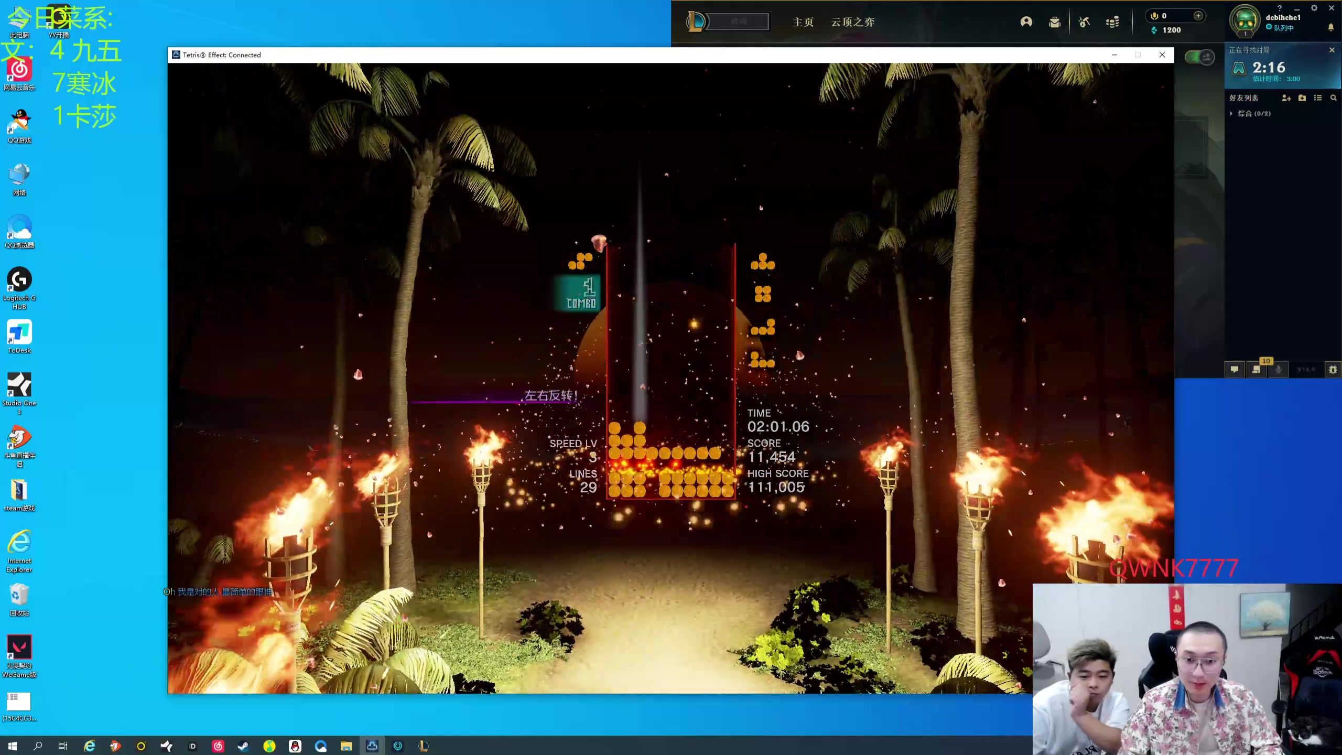The width and height of the screenshot is (1342, 755).
Task: Click the bug report icon in League client
Action: [1333, 370]
